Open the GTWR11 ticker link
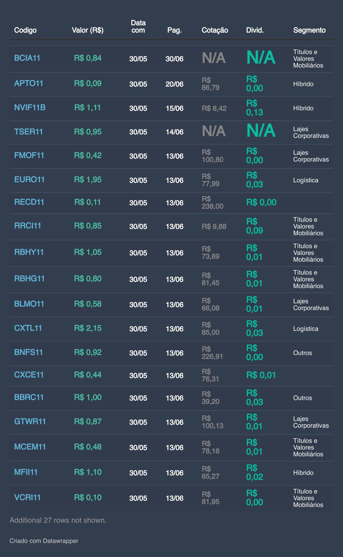The image size is (343, 557). click(x=30, y=422)
